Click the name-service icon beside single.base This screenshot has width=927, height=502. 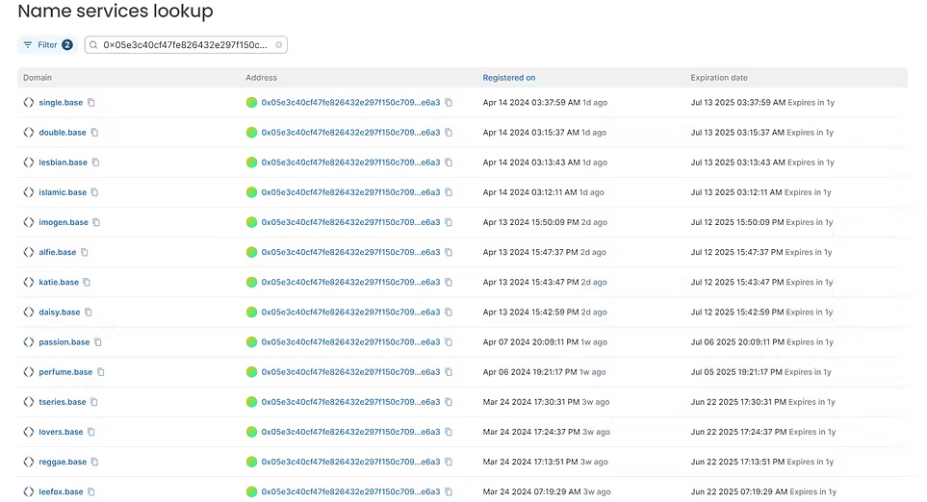[x=28, y=102]
